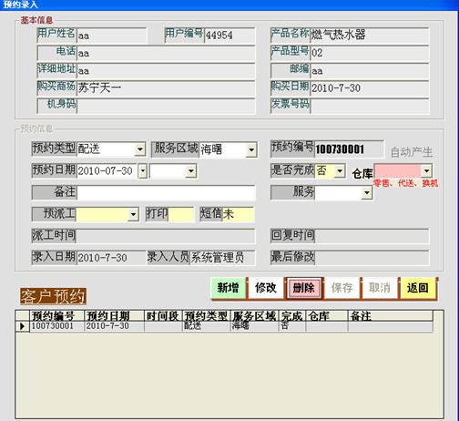
Task: Click the 短信 field showing 未
Action: click(239, 214)
